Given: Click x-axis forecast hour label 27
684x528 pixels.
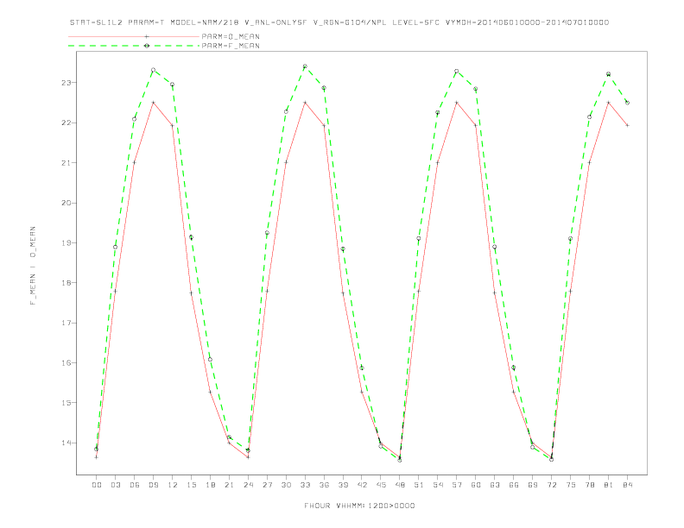Looking at the screenshot, I should pyautogui.click(x=267, y=485).
